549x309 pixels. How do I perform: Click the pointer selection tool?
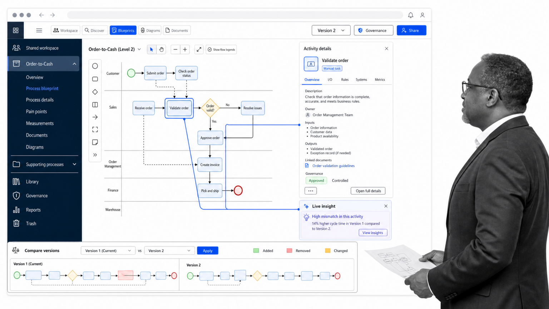152,50
